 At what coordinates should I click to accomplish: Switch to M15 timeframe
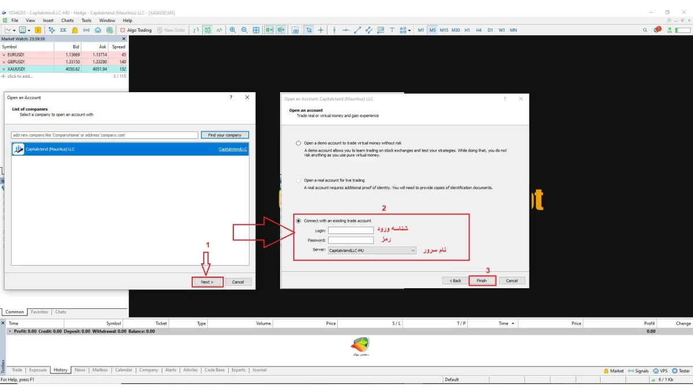(x=444, y=30)
